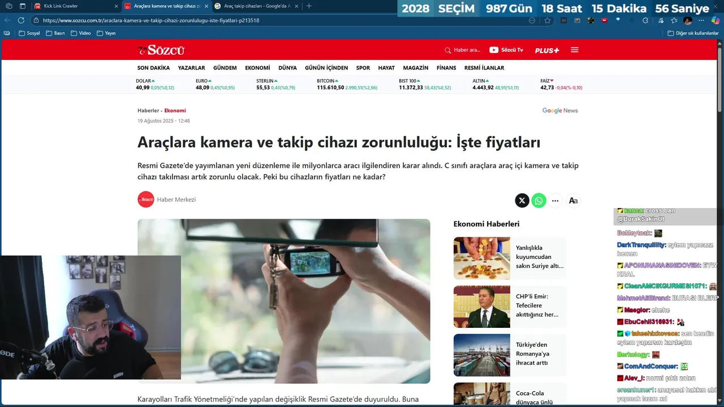Viewport: 724px width, 407px height.
Task: Close the Kick Link Crawler tab
Action: tap(116, 6)
